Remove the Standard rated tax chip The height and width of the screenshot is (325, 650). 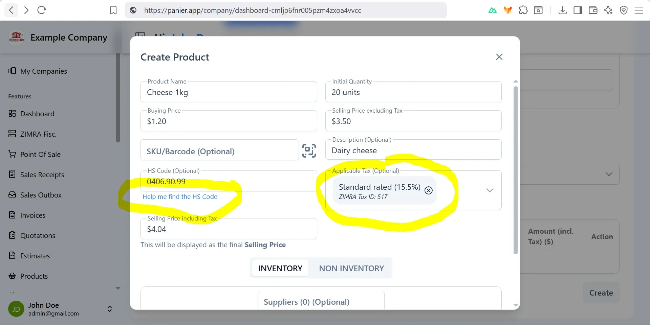(x=429, y=190)
